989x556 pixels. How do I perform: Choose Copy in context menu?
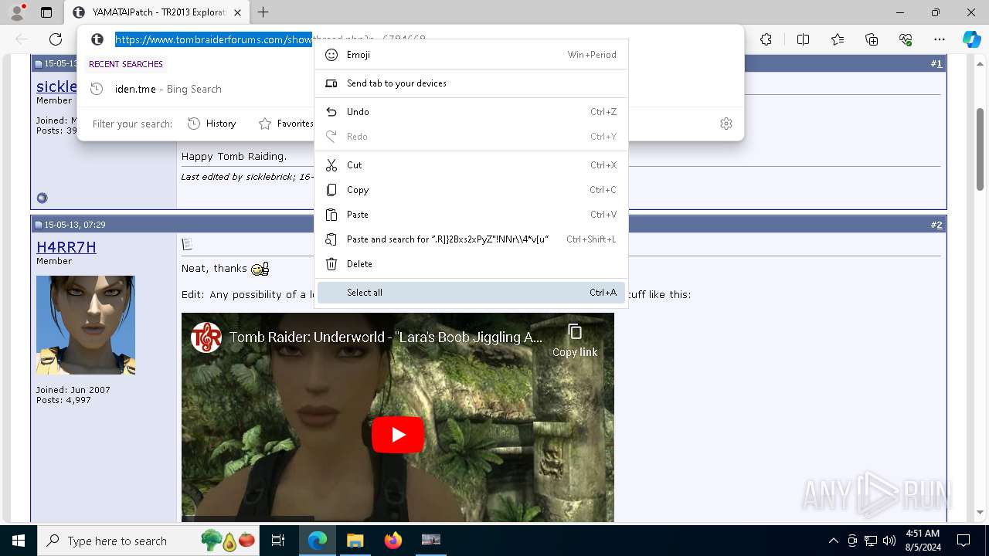pyautogui.click(x=471, y=190)
